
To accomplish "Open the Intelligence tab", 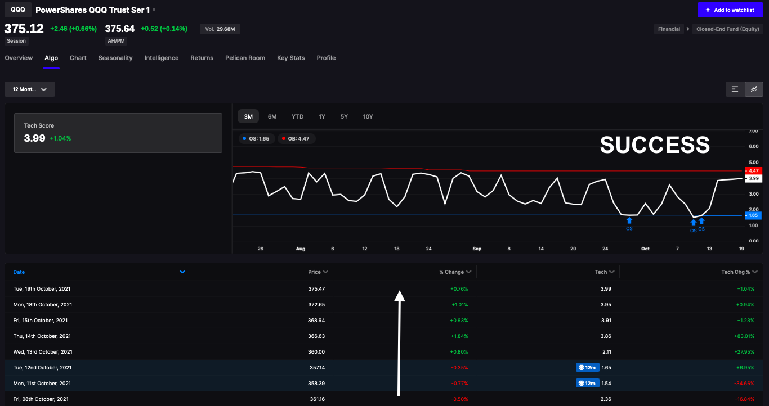I will click(162, 58).
